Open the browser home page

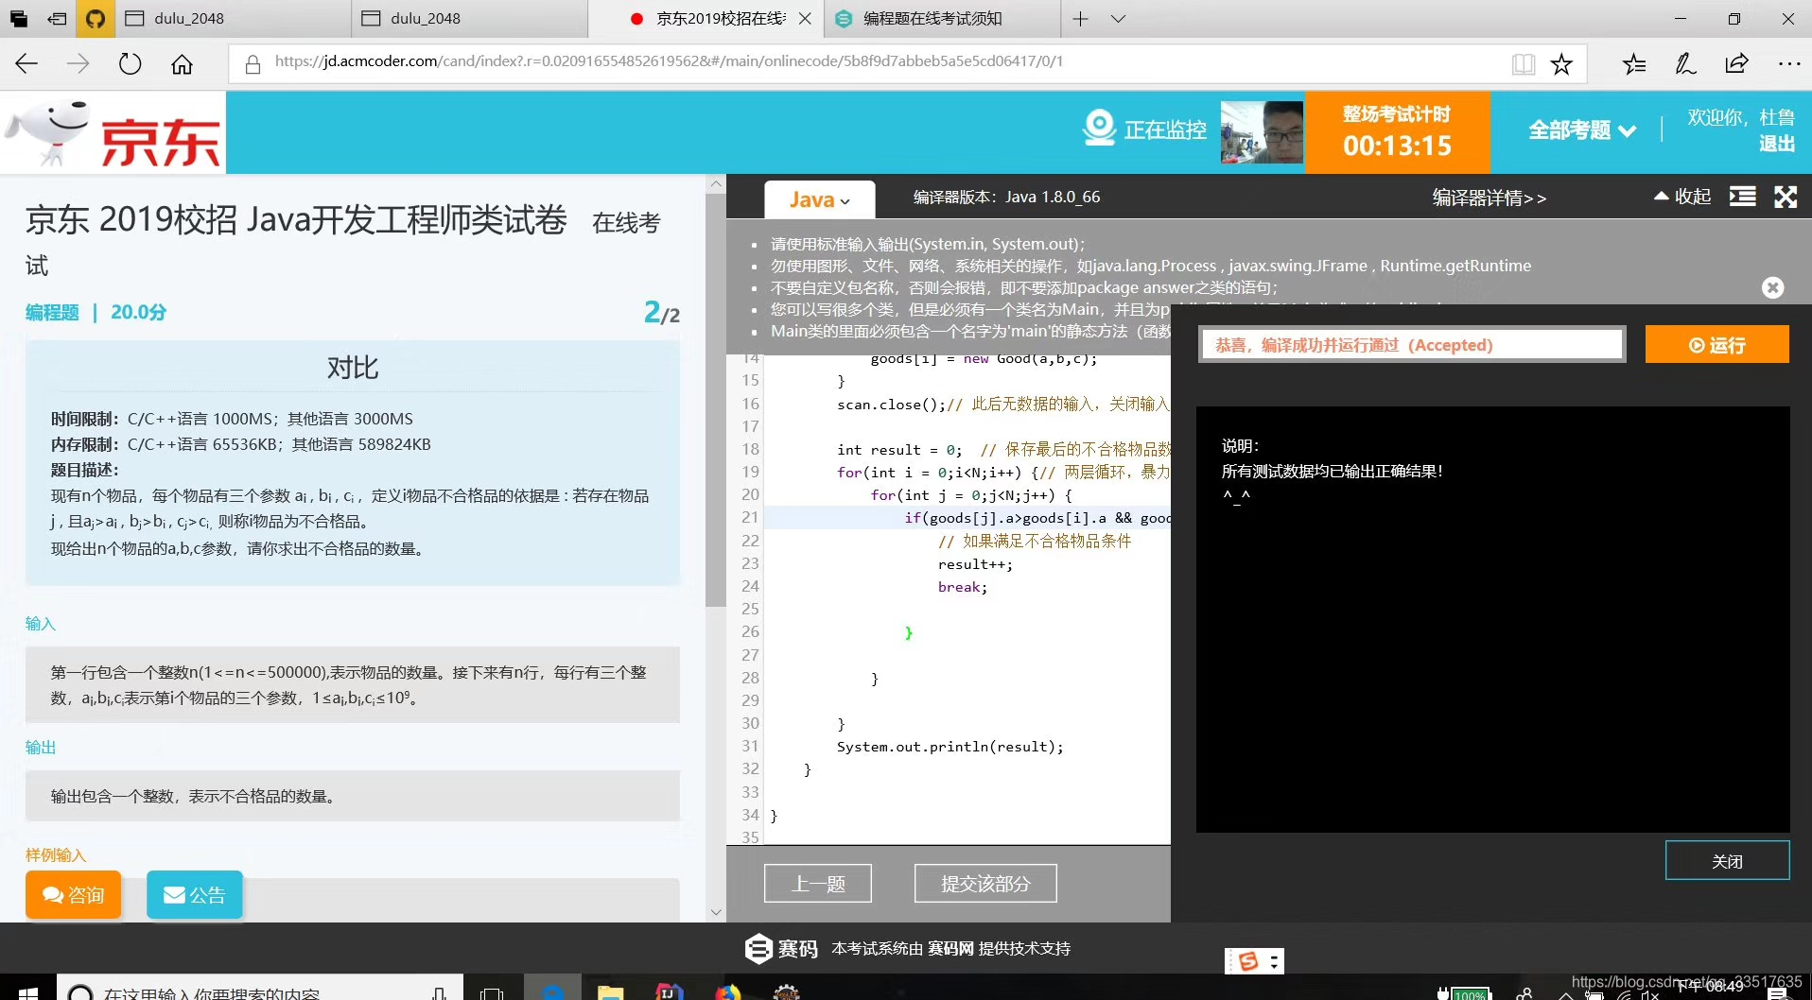[x=182, y=63]
